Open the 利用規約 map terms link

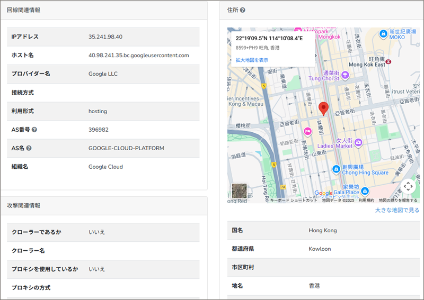(x=366, y=201)
